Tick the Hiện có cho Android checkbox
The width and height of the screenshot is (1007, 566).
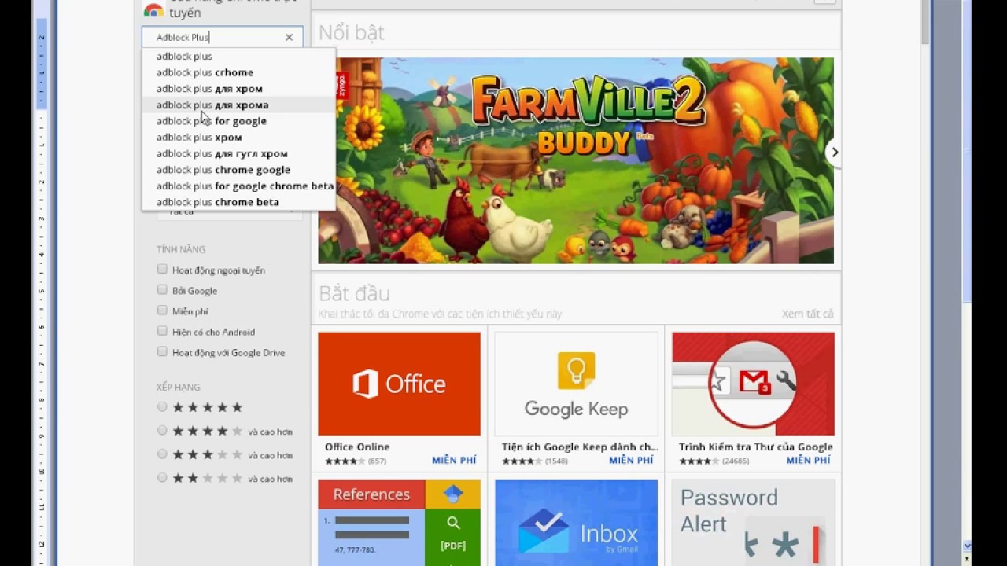tap(162, 331)
